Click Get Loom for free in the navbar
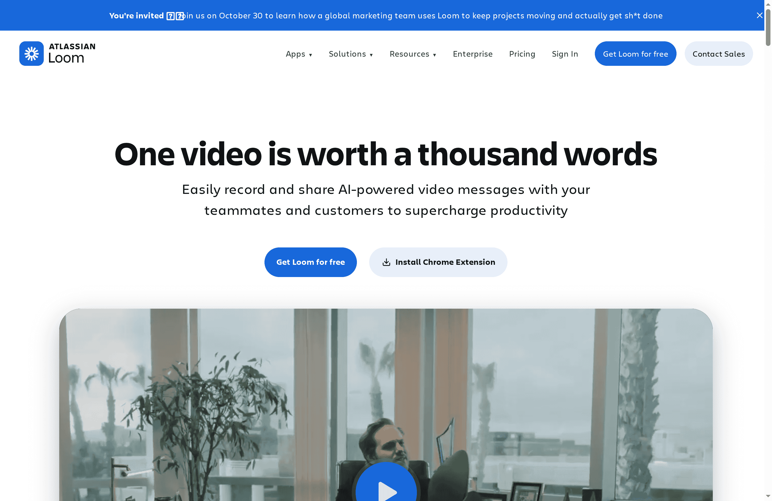This screenshot has height=501, width=772. (x=635, y=54)
